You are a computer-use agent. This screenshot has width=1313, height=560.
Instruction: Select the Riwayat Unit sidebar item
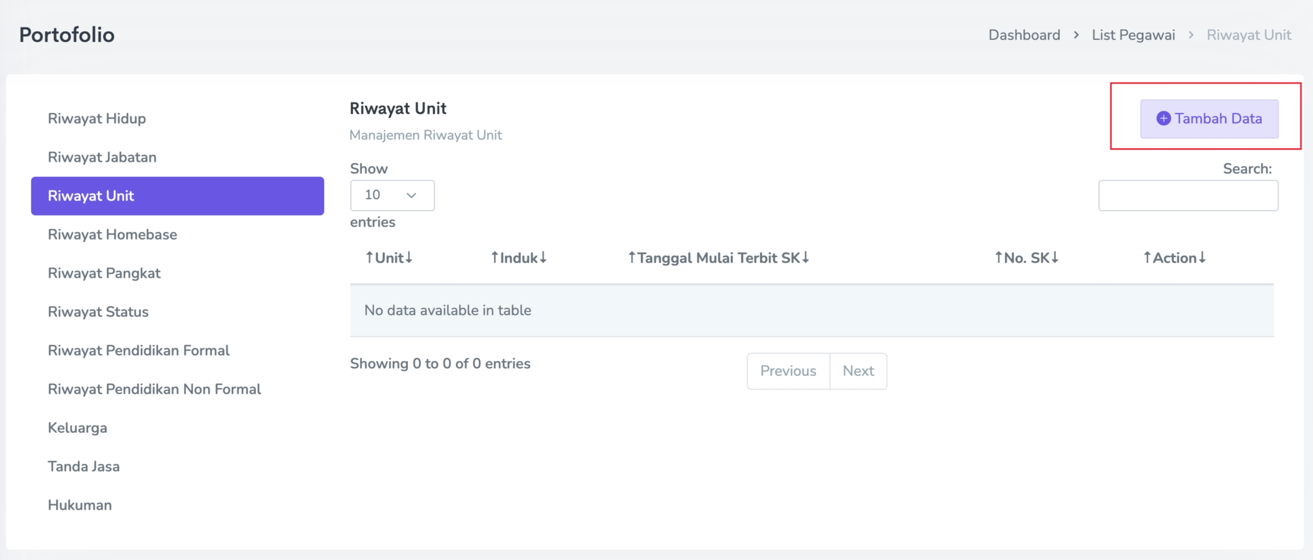[177, 196]
